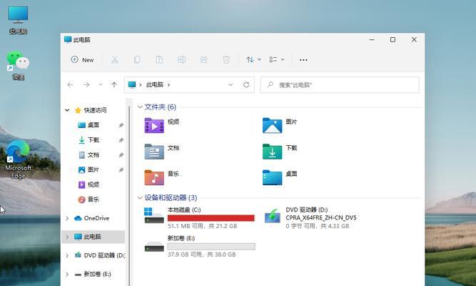Click the pin icon next to 桌面
This screenshot has height=286, width=476.
(x=121, y=125)
